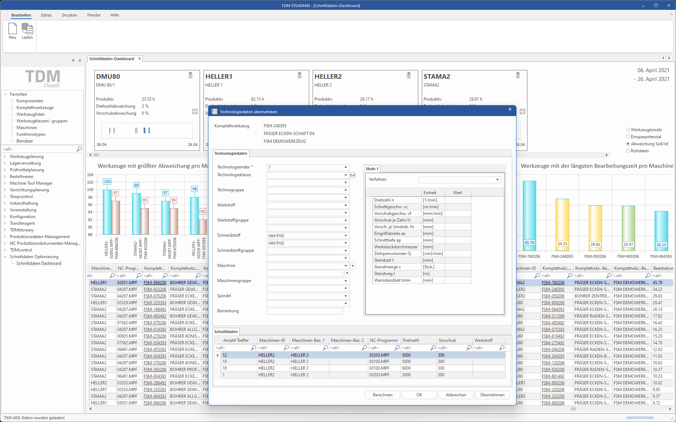This screenshot has height=422, width=676.
Task: Select the Schnittdaten tab in dialog
Action: (226, 332)
